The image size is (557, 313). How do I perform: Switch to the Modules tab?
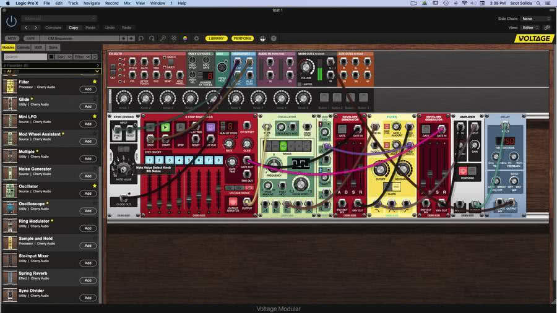click(8, 47)
